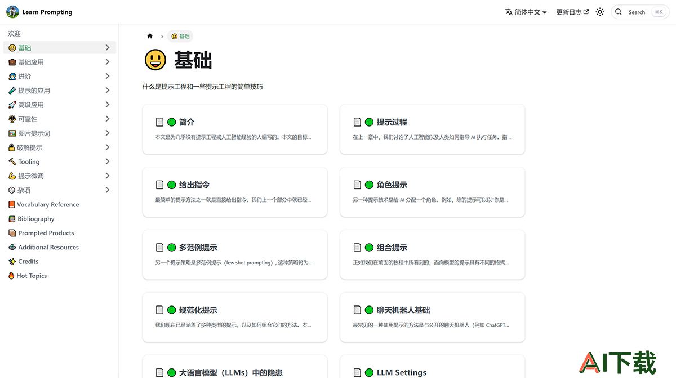
Task: Open the 组合提示 card
Action: 433,254
